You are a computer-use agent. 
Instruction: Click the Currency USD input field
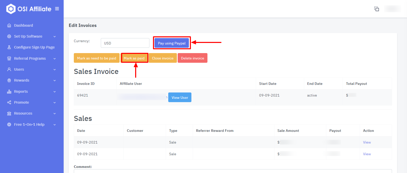tap(125, 43)
